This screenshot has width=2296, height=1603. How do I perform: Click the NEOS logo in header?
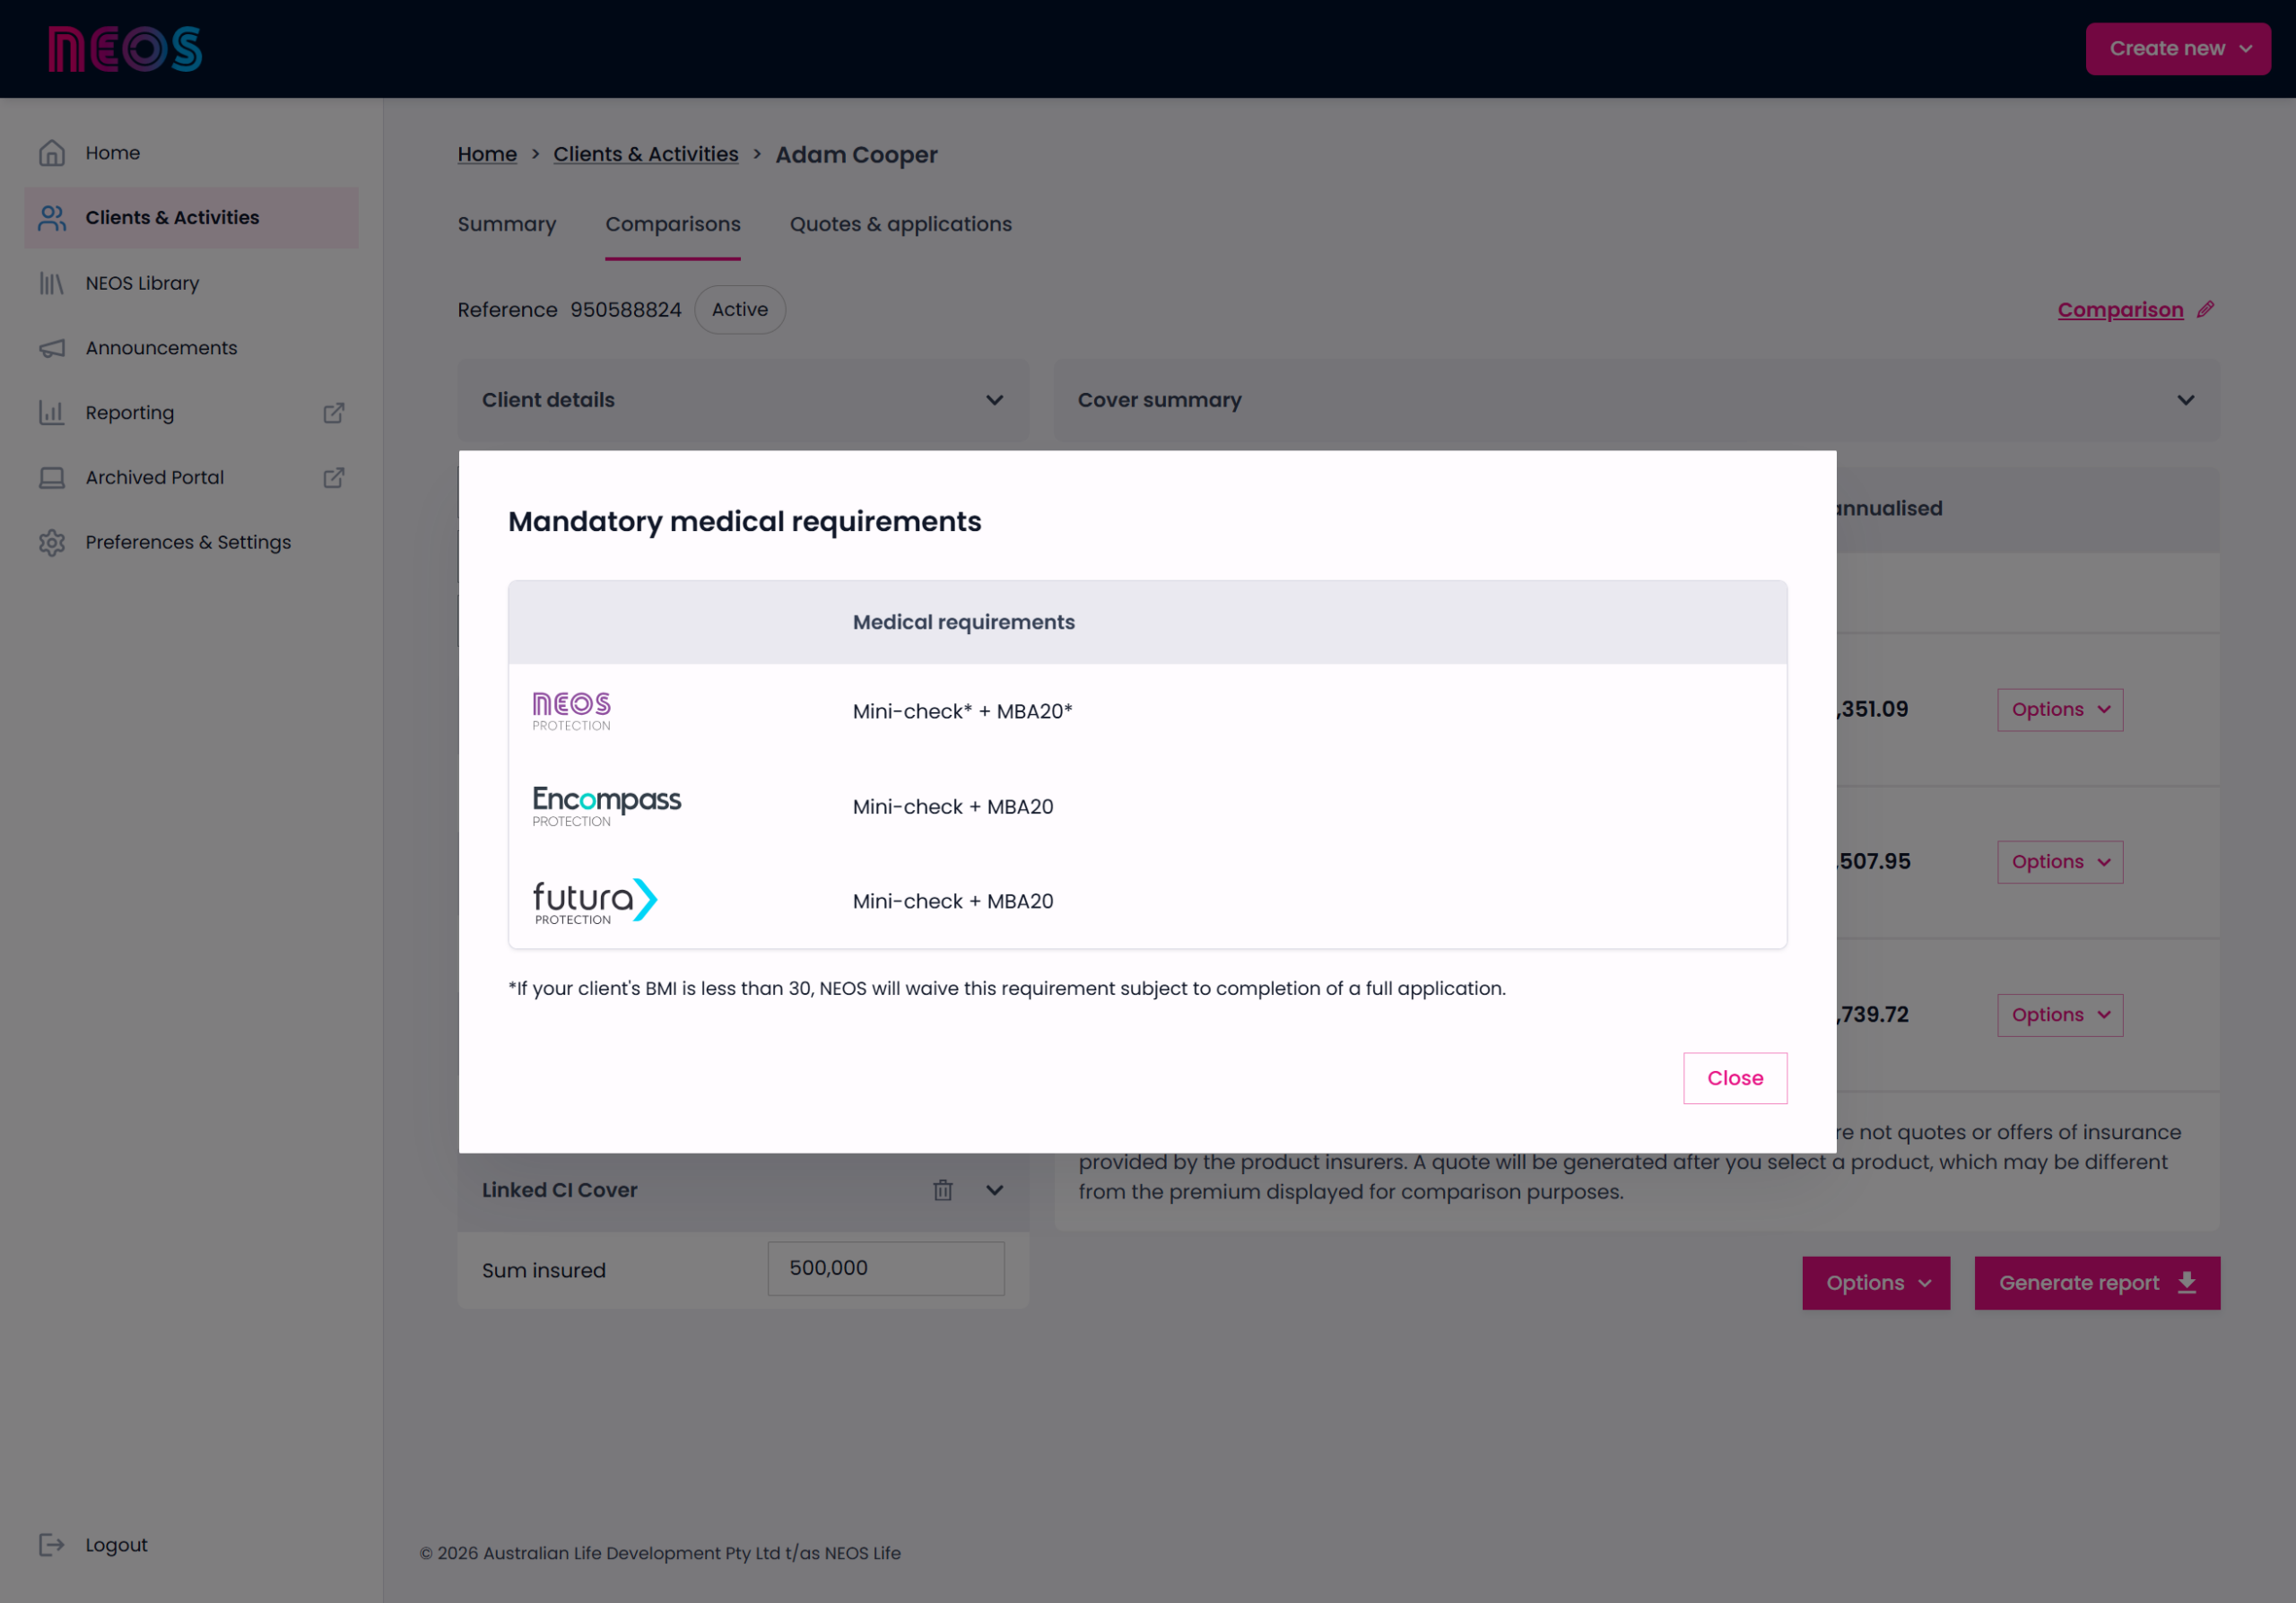pyautogui.click(x=125, y=49)
